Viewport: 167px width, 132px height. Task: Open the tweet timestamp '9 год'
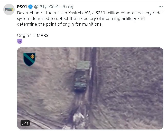pos(68,7)
